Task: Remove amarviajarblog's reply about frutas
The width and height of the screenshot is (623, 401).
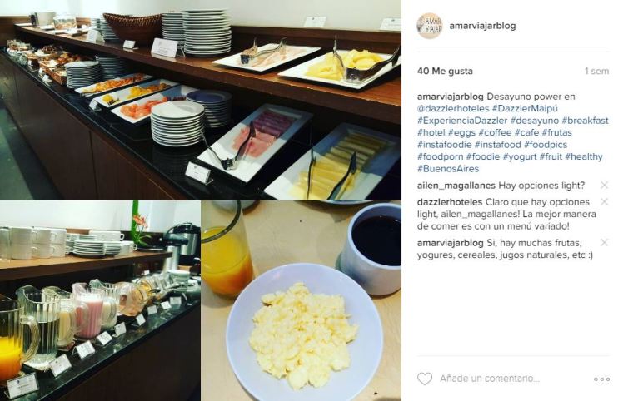Action: tap(604, 242)
